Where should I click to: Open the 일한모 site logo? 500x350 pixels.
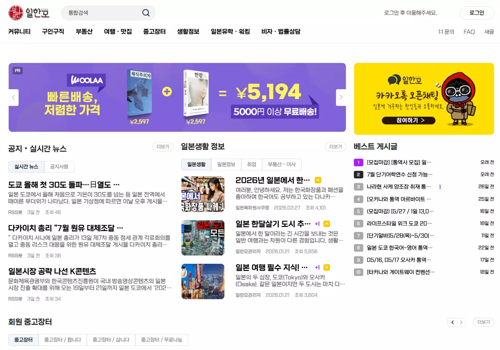29,13
